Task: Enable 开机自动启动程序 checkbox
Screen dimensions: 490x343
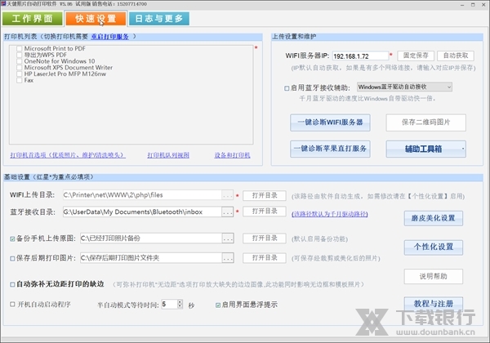Action: click(x=12, y=305)
